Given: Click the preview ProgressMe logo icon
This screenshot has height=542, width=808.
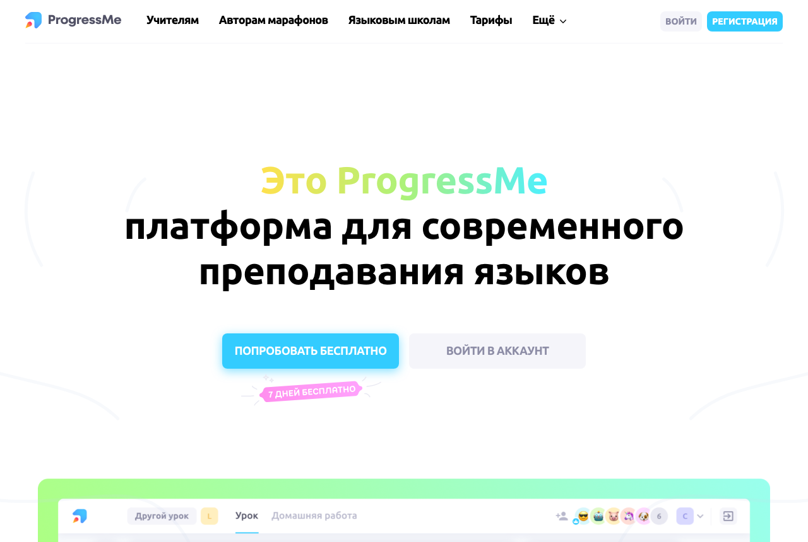Looking at the screenshot, I should coord(80,516).
